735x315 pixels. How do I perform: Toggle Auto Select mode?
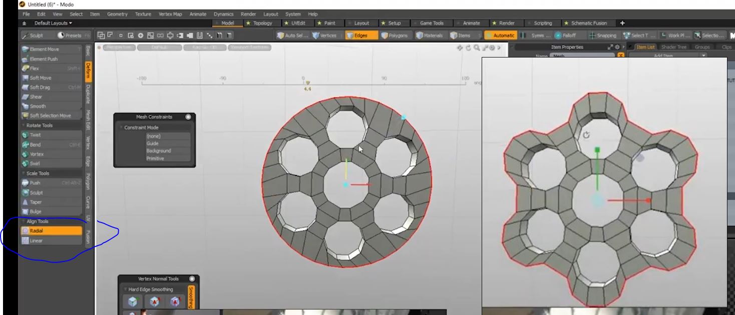(293, 35)
